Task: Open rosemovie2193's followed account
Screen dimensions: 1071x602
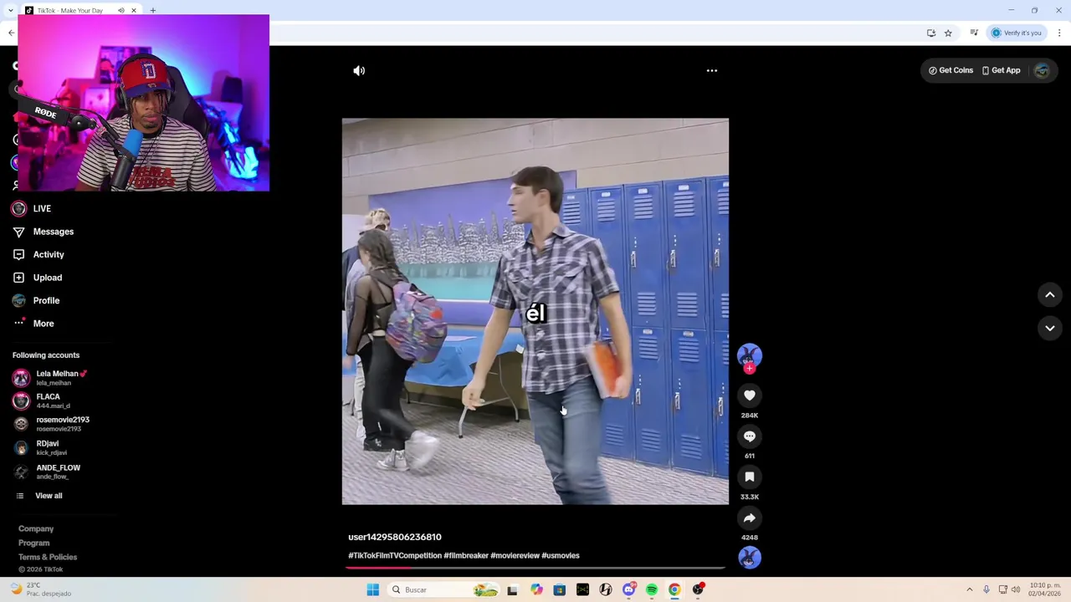Action: (x=52, y=424)
